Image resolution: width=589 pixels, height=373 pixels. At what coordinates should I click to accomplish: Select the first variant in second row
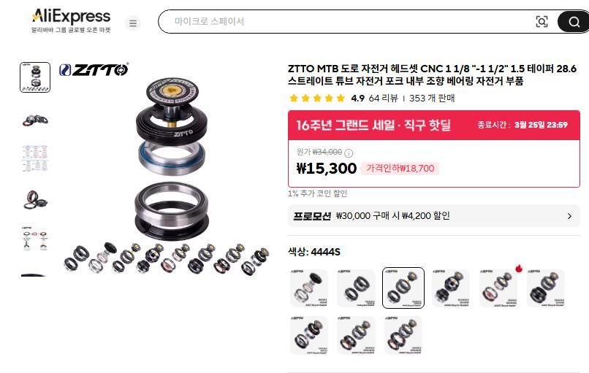[x=309, y=335]
